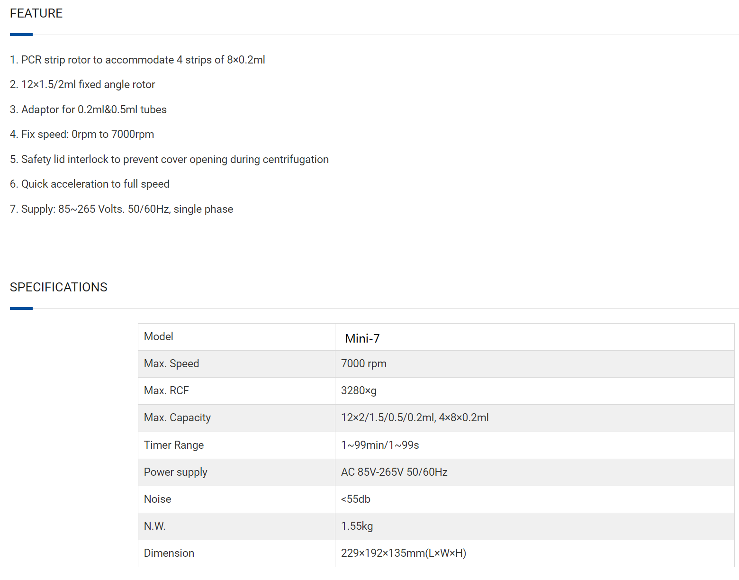Click the '7000 rpm' value cell
739x580 pixels.
tap(535, 364)
